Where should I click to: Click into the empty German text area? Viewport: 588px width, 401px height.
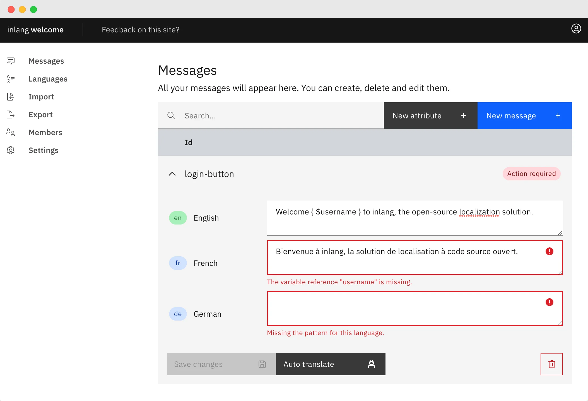coord(404,309)
